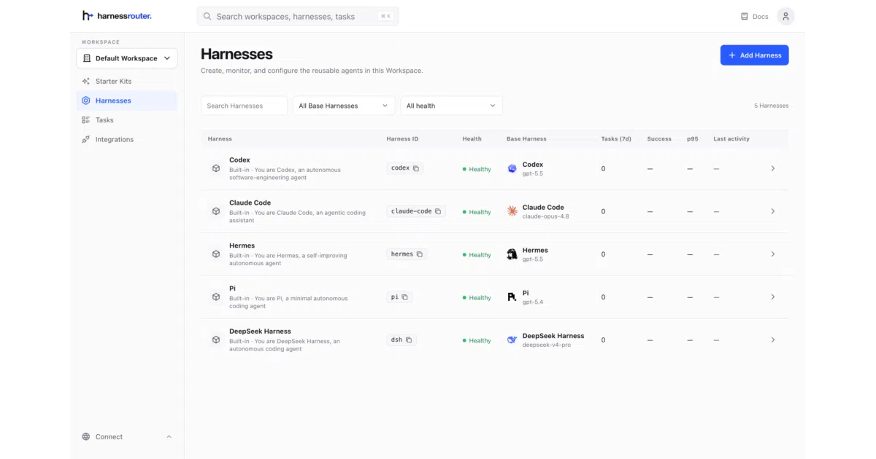Open the Docs link

[x=754, y=16]
